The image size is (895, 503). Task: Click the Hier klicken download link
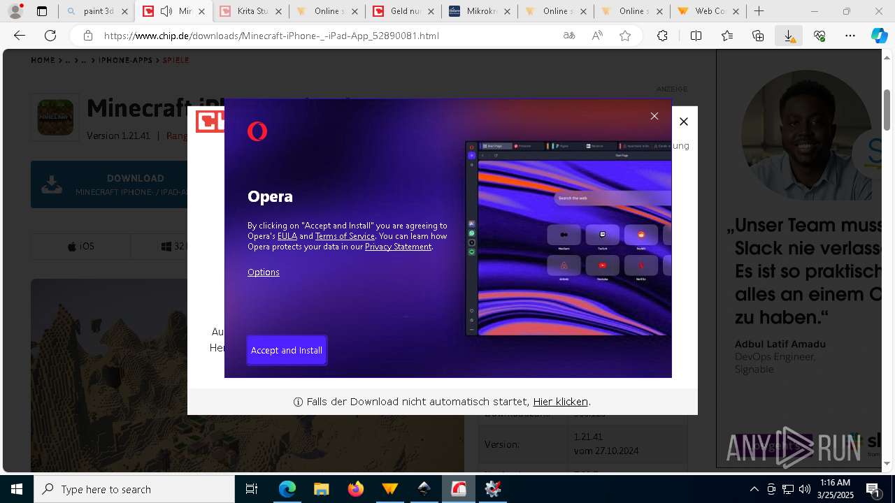point(560,402)
